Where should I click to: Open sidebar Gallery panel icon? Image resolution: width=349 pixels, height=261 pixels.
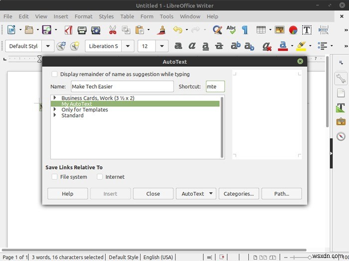click(x=341, y=122)
